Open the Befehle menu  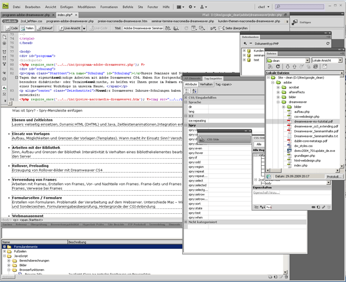click(128, 7)
